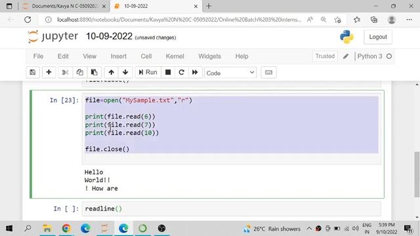Close the 10-09-2022 browser tab
The image size is (420, 236).
(x=196, y=6)
